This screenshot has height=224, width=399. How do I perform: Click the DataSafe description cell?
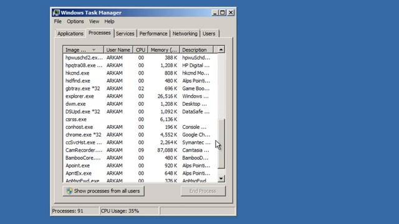coord(196,111)
